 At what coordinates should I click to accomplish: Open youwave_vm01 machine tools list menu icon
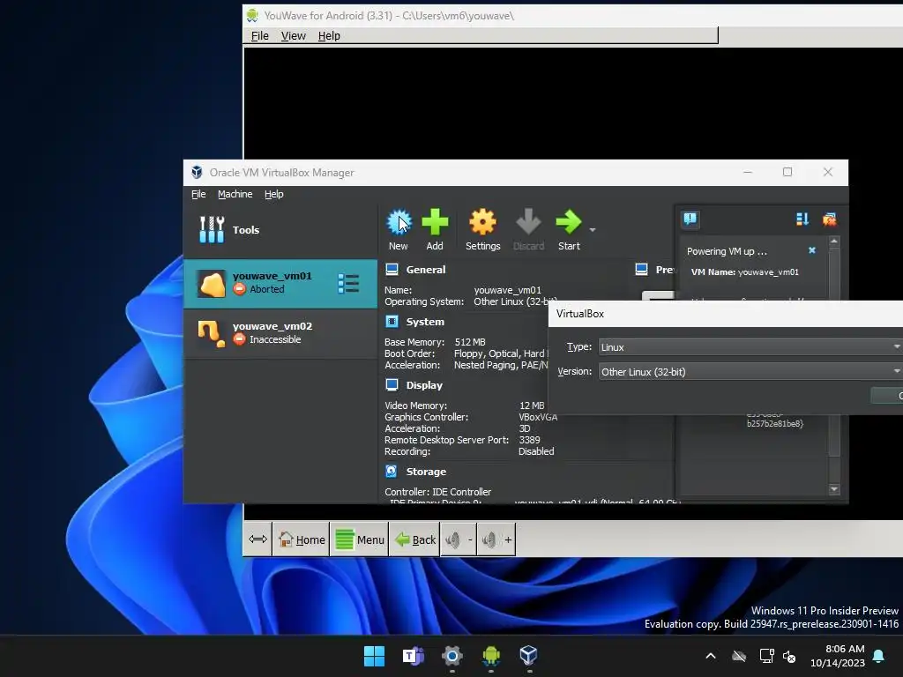pyautogui.click(x=348, y=283)
